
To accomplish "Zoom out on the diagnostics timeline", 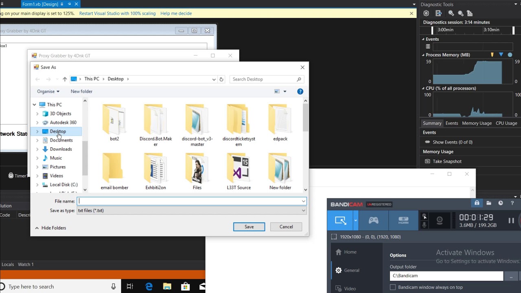I will tap(460, 13).
